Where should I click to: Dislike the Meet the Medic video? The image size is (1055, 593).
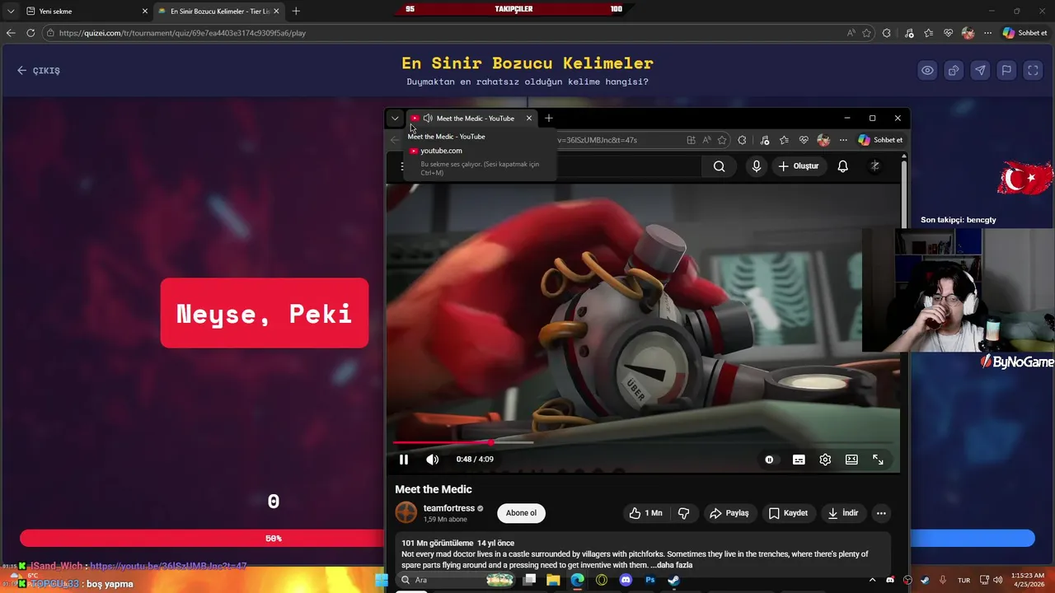pos(683,513)
